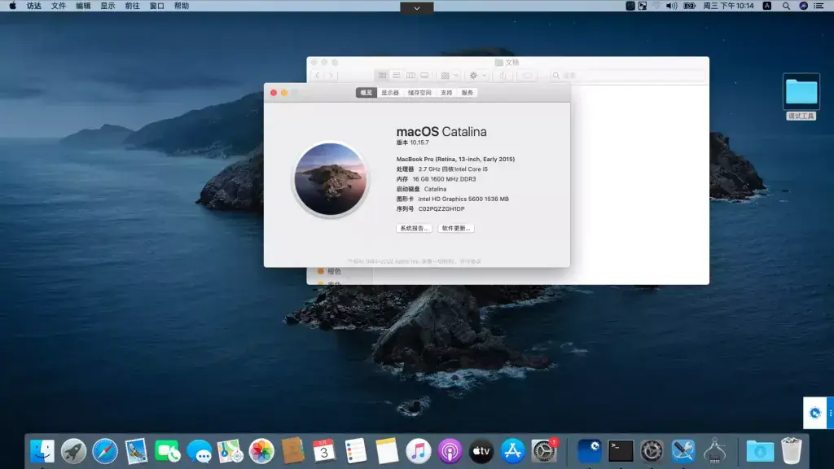Open Finder group-by dropdown
The image size is (834, 469).
pos(450,76)
